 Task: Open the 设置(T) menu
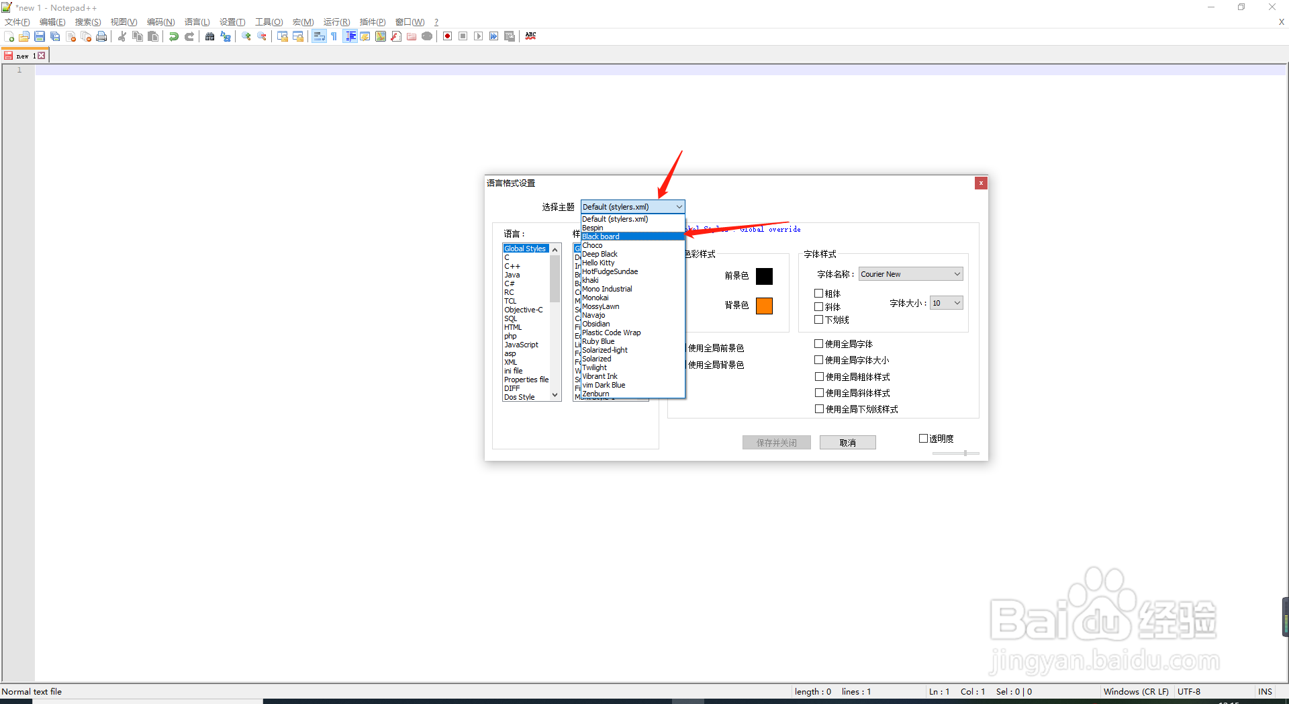[x=232, y=22]
